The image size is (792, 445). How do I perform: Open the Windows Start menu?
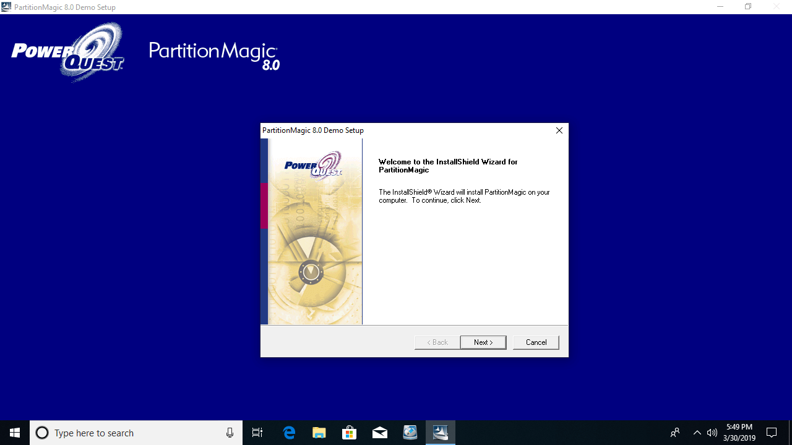click(x=15, y=433)
